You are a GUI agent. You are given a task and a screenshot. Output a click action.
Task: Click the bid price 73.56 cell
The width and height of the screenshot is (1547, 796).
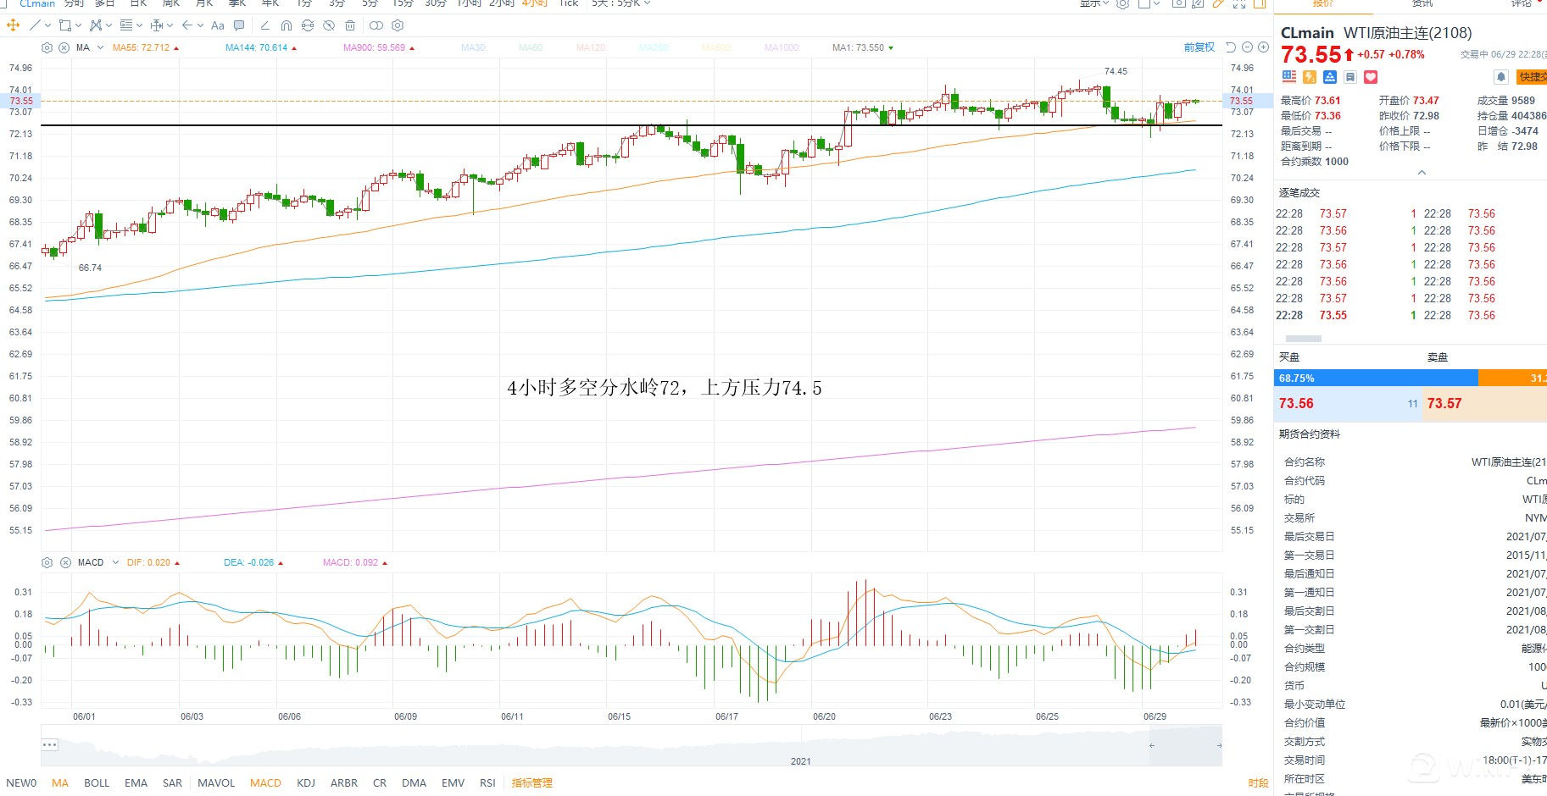[1297, 404]
